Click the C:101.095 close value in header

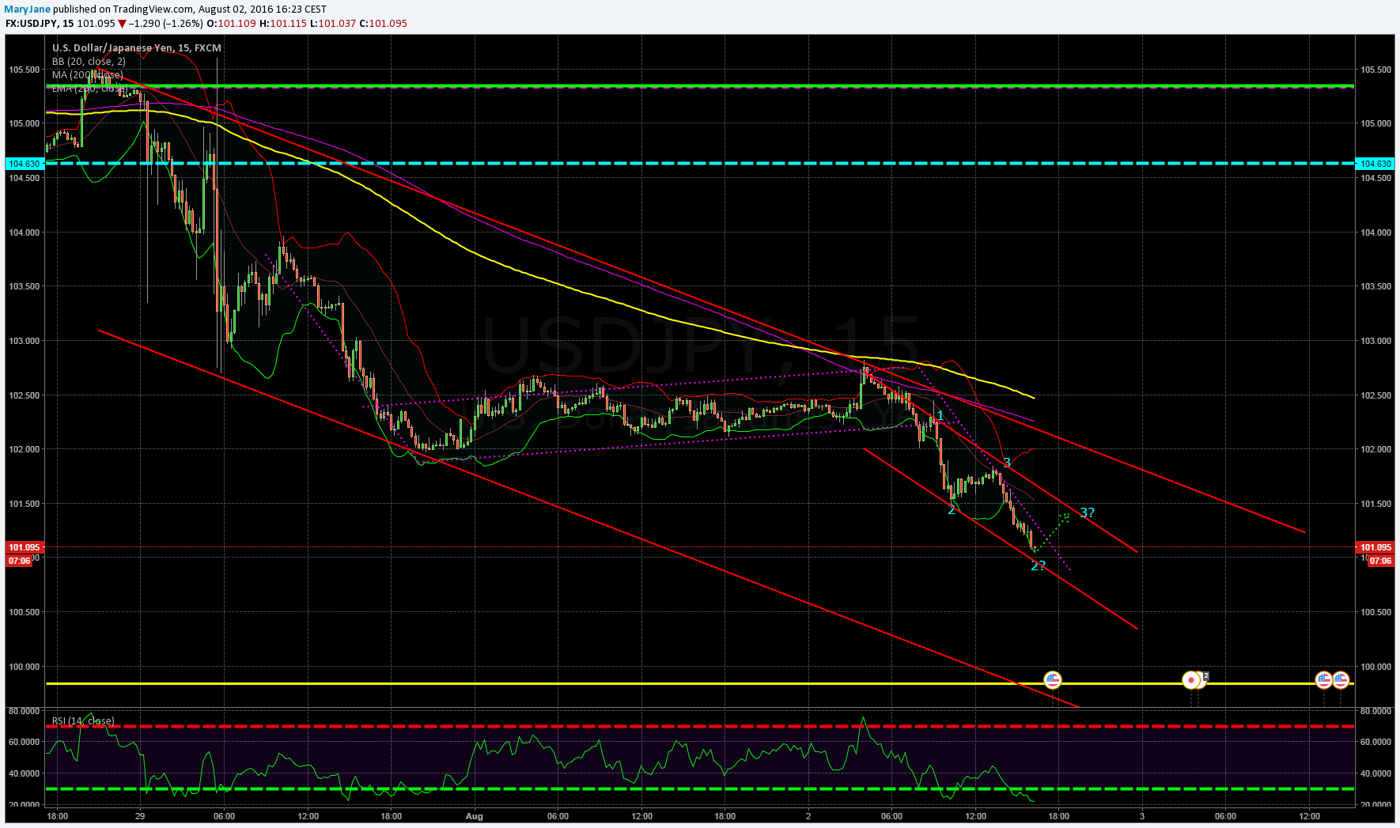tap(384, 24)
